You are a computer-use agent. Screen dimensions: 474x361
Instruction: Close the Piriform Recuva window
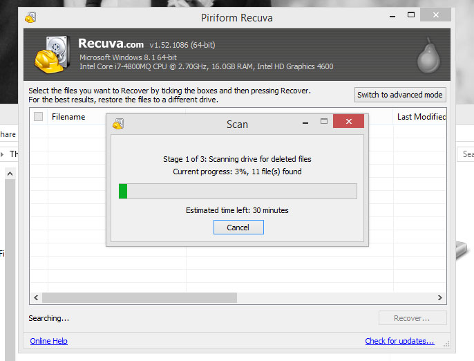pyautogui.click(x=435, y=15)
